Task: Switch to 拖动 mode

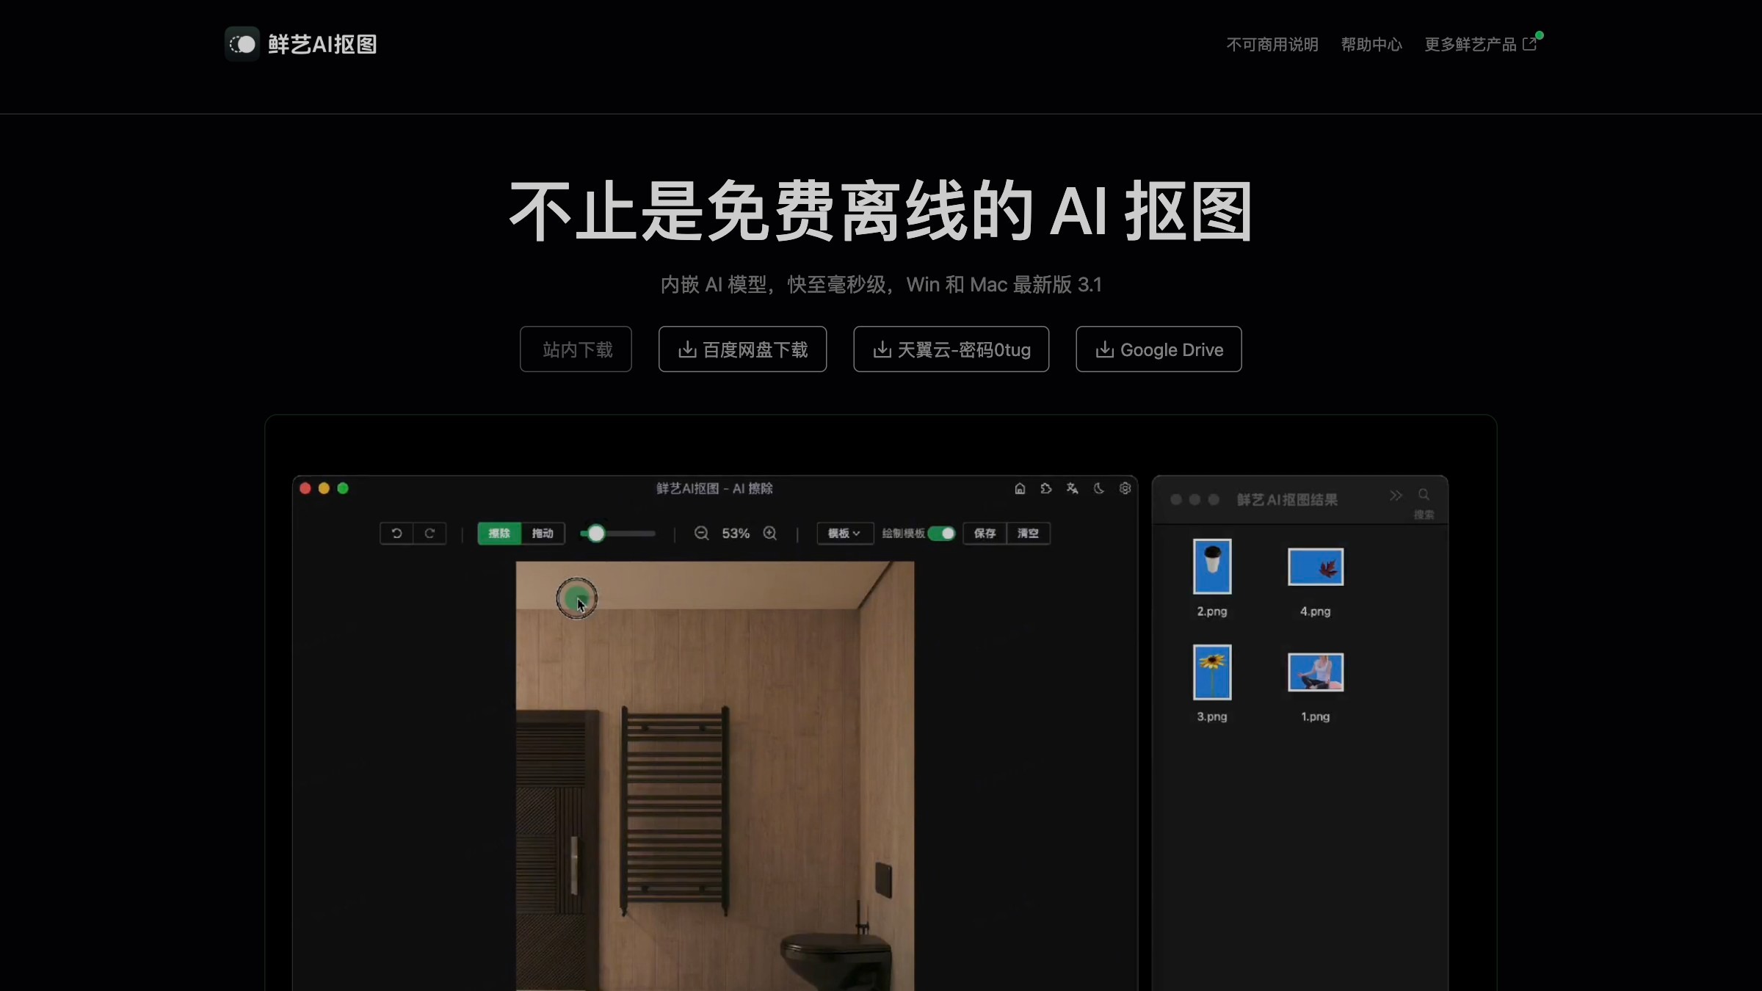Action: point(543,533)
